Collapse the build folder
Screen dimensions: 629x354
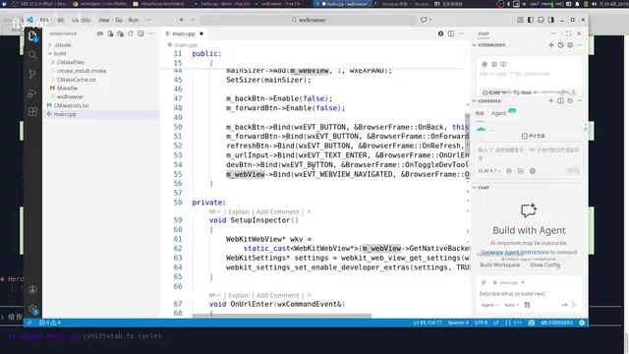point(60,53)
